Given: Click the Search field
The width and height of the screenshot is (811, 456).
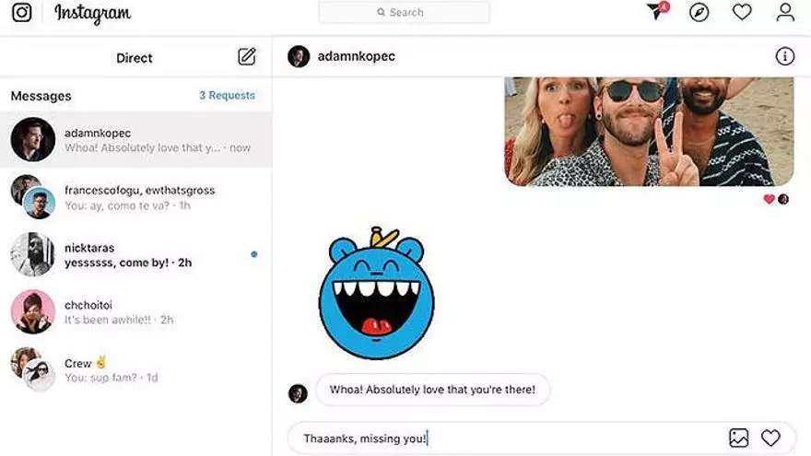Looking at the screenshot, I should 404,12.
